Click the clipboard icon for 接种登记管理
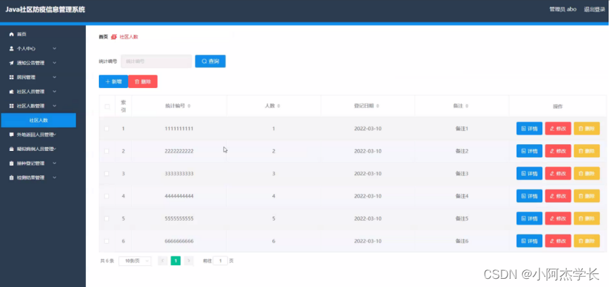This screenshot has width=610, height=287. [12, 163]
